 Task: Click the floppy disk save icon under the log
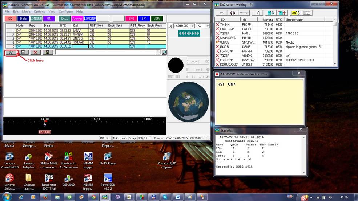[x=47, y=52]
